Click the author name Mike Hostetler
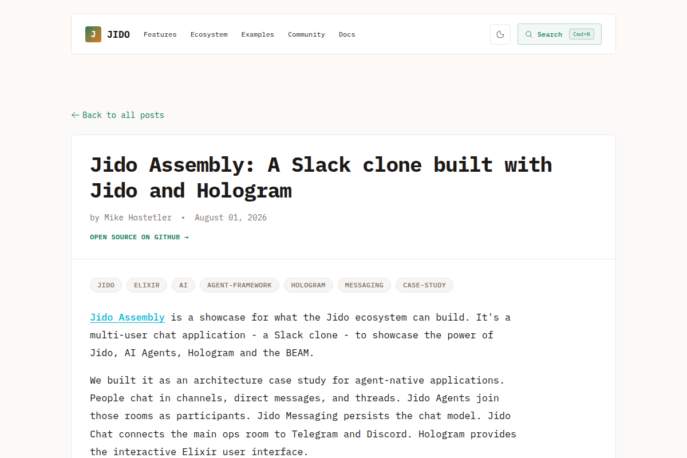 (138, 218)
